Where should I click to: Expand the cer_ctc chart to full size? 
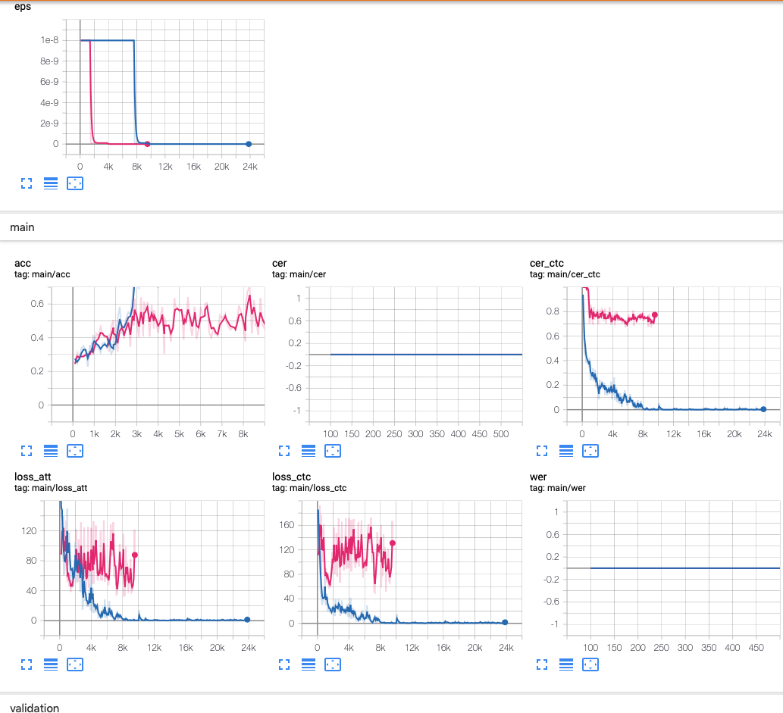click(543, 451)
